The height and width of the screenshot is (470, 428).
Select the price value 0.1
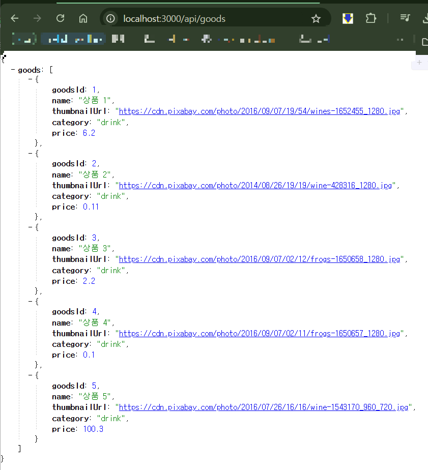point(89,355)
